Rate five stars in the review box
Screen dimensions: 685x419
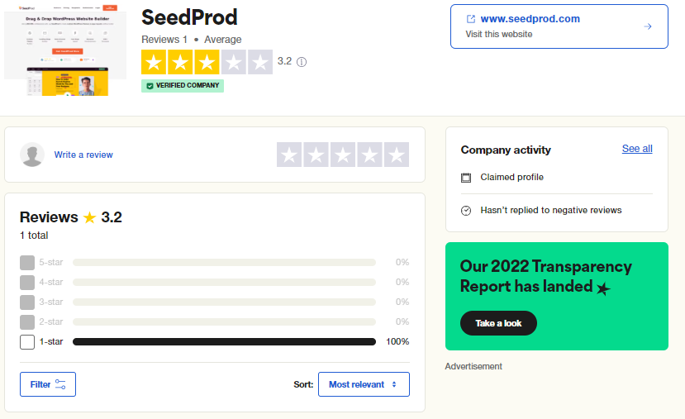click(397, 155)
